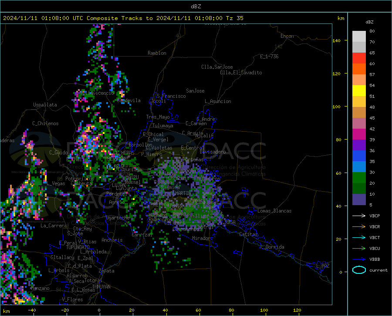This screenshot has height=316, width=392.
Task: Click the 'E_1-736' map label
Action: (269, 57)
